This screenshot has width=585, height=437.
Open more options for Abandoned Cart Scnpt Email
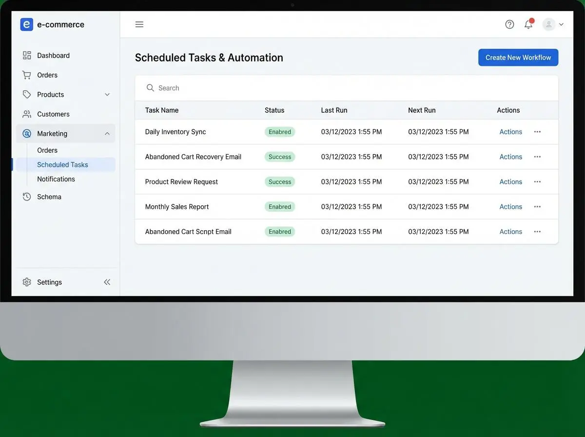pos(537,232)
